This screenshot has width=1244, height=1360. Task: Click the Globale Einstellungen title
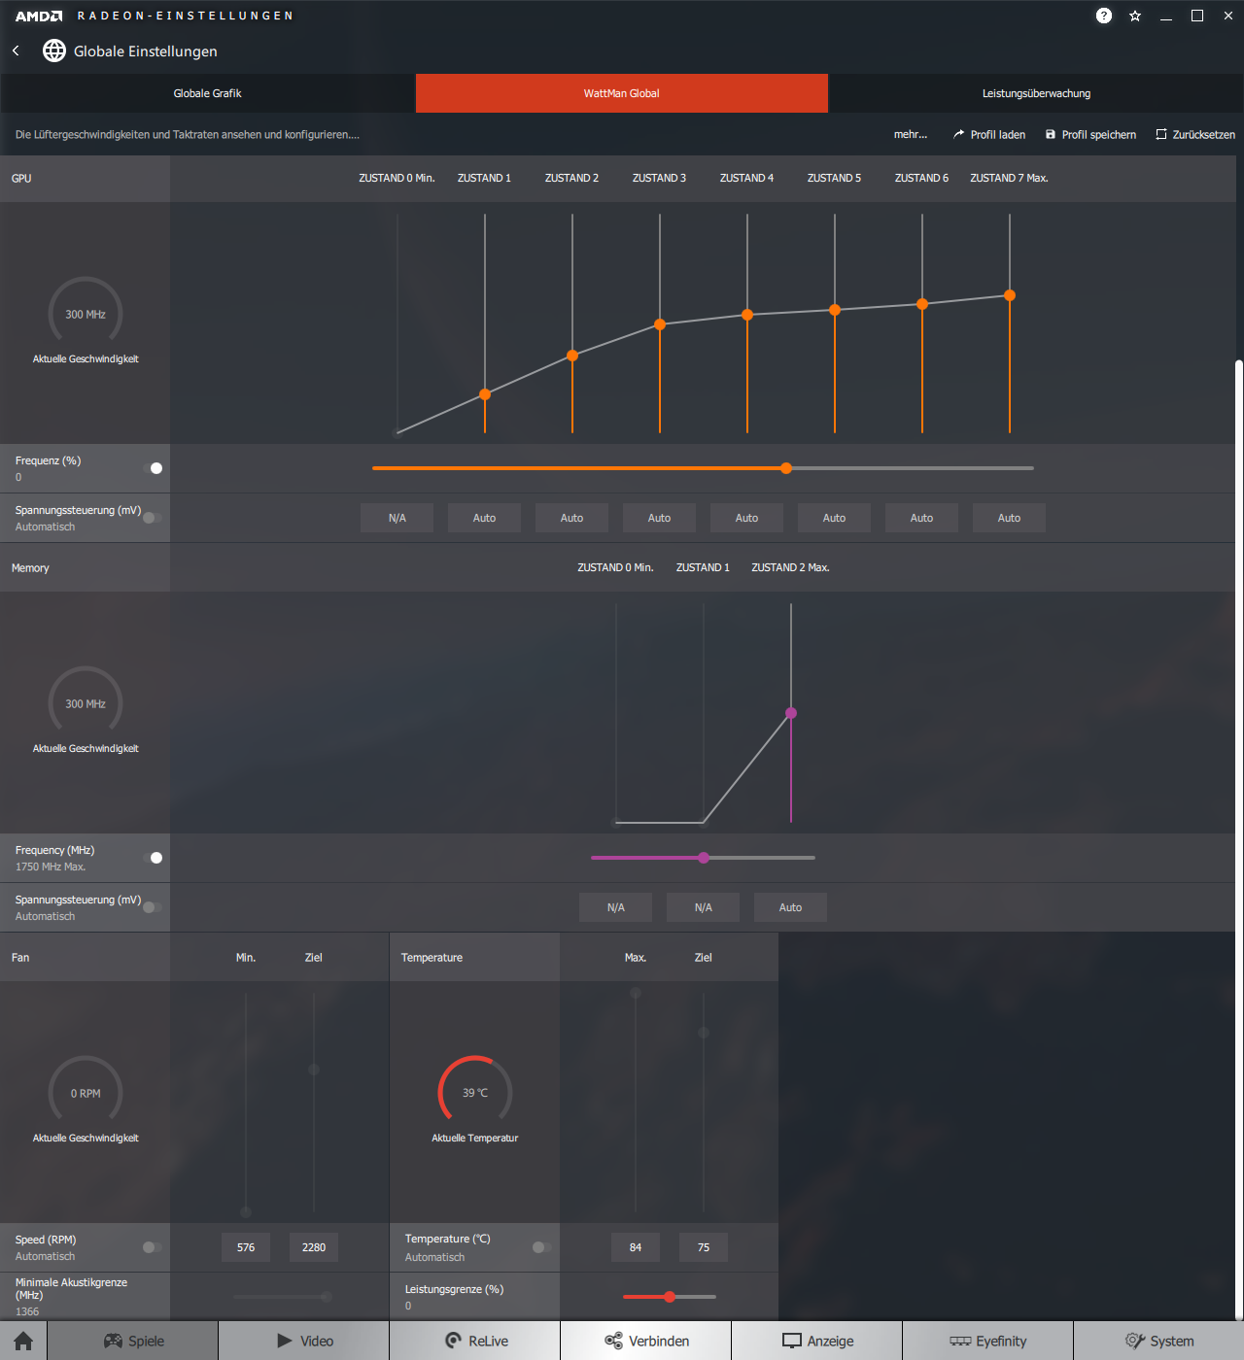(x=146, y=51)
